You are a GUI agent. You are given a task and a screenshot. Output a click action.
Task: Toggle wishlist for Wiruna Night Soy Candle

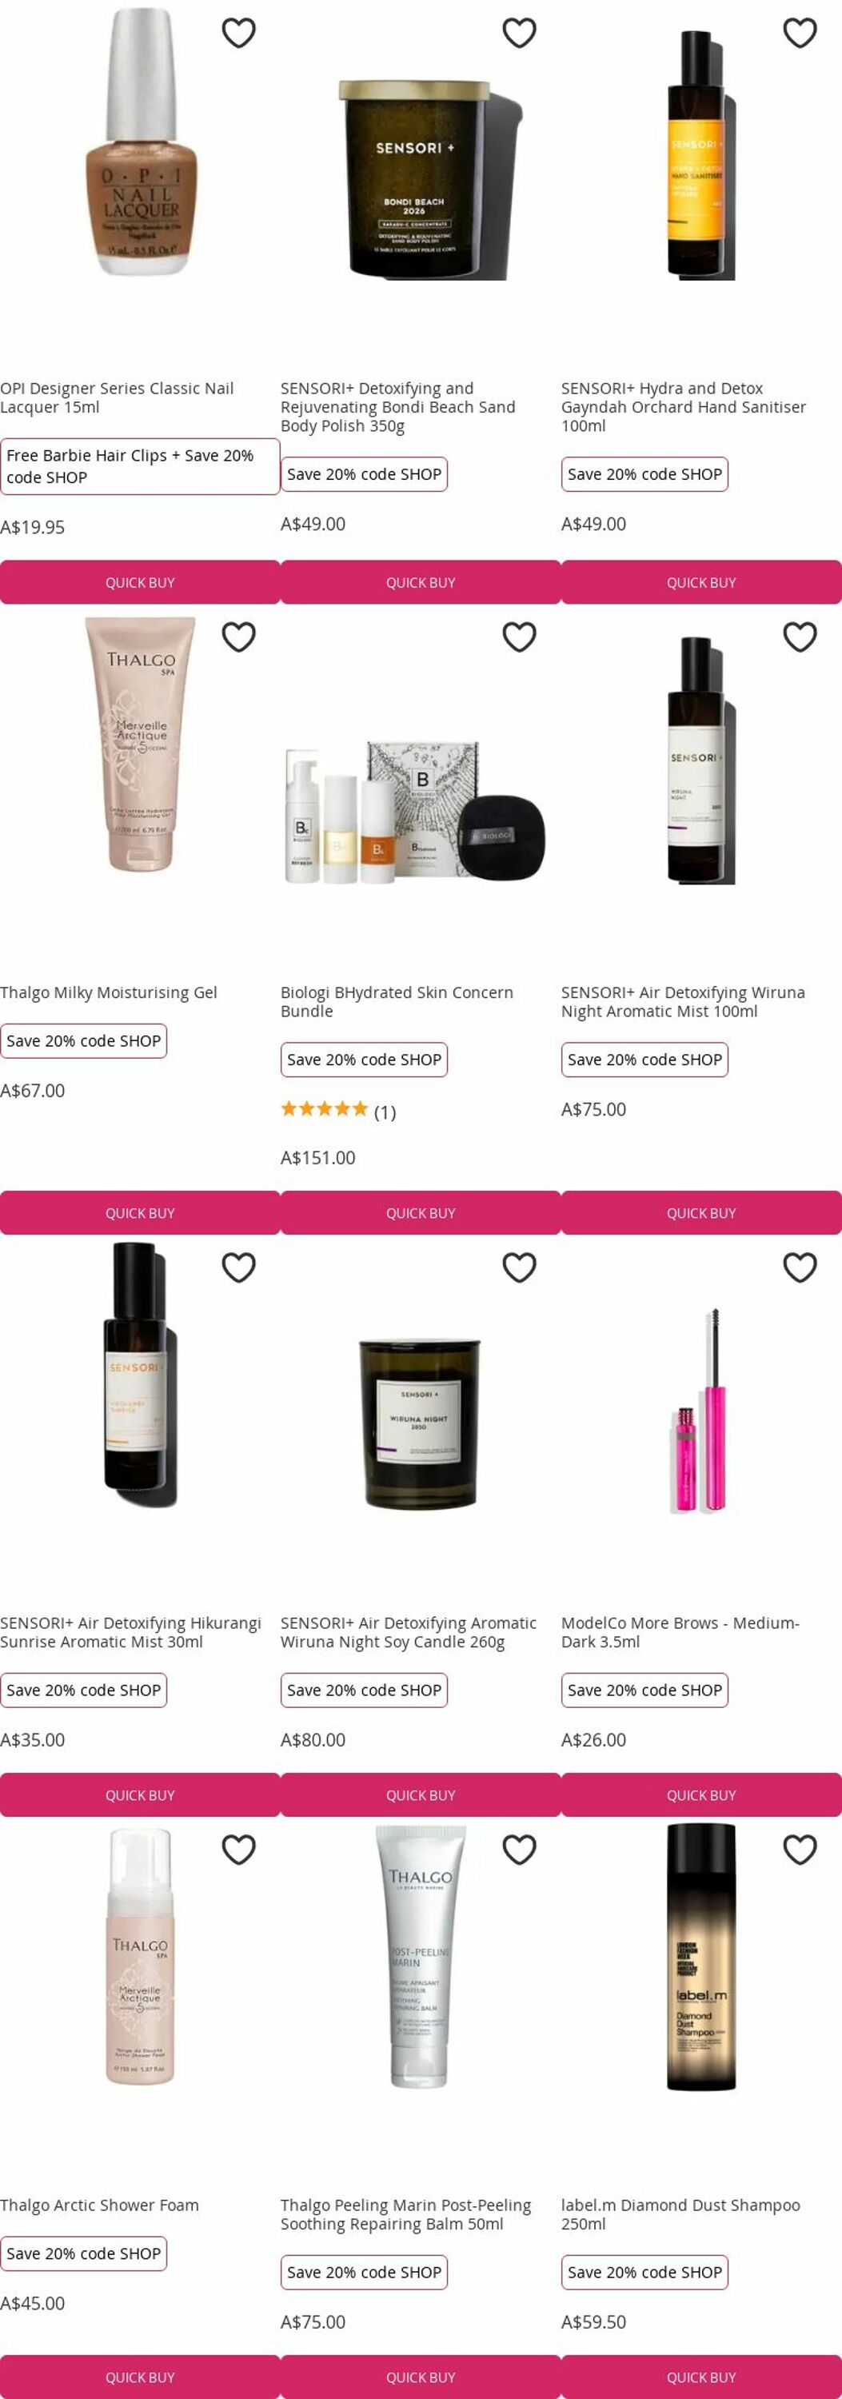(519, 1267)
